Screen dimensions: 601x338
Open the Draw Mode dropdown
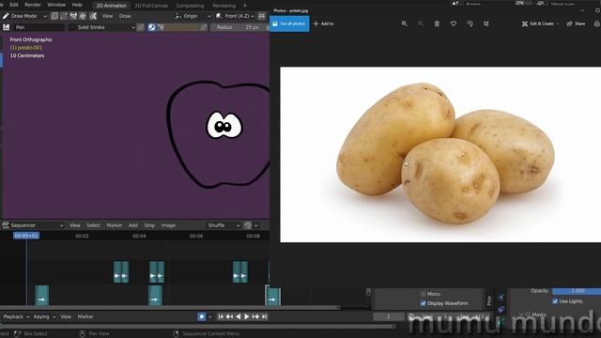pyautogui.click(x=24, y=16)
